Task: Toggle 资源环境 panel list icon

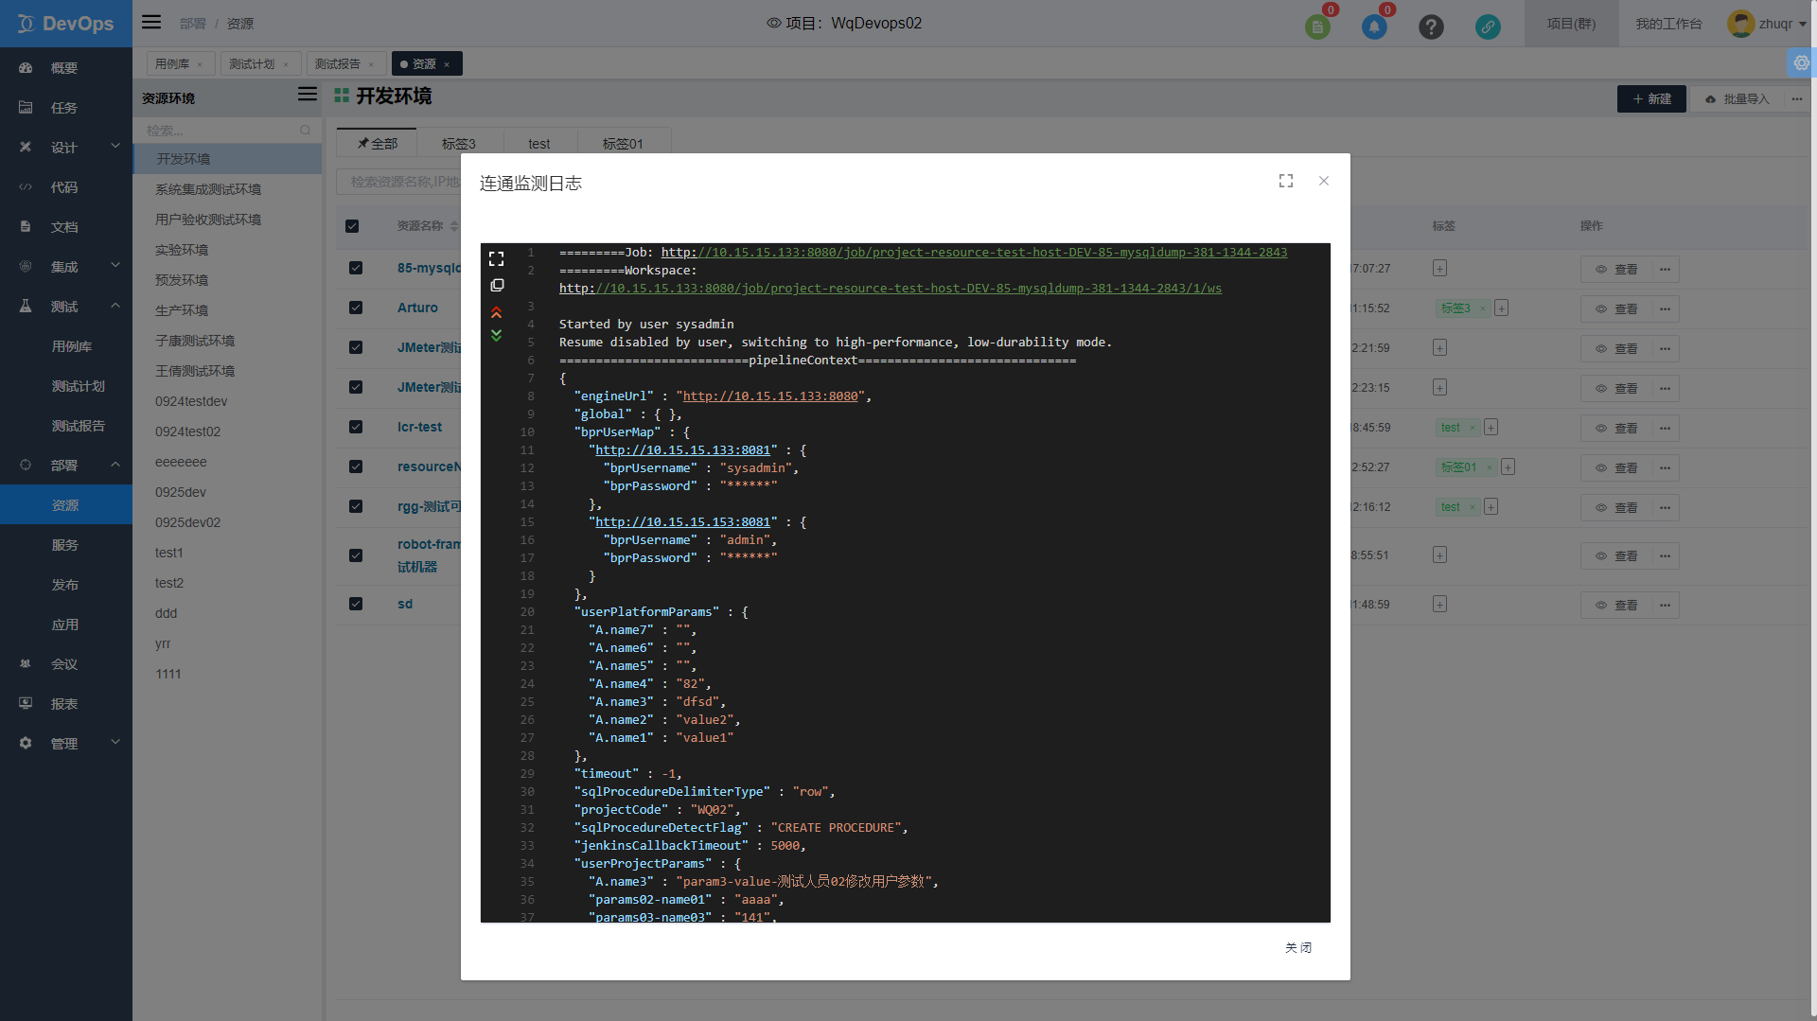Action: click(x=308, y=94)
